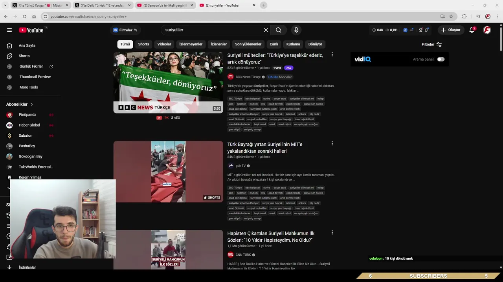503x282 pixels.
Task: Click the vidIQ eye 8,191 views stat
Action: (x=392, y=30)
